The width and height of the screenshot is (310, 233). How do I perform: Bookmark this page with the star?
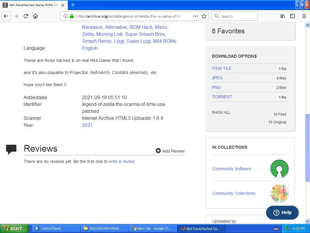[204, 16]
